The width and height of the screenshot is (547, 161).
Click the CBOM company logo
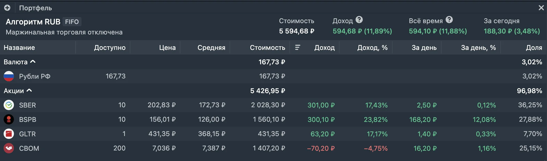tap(9, 148)
